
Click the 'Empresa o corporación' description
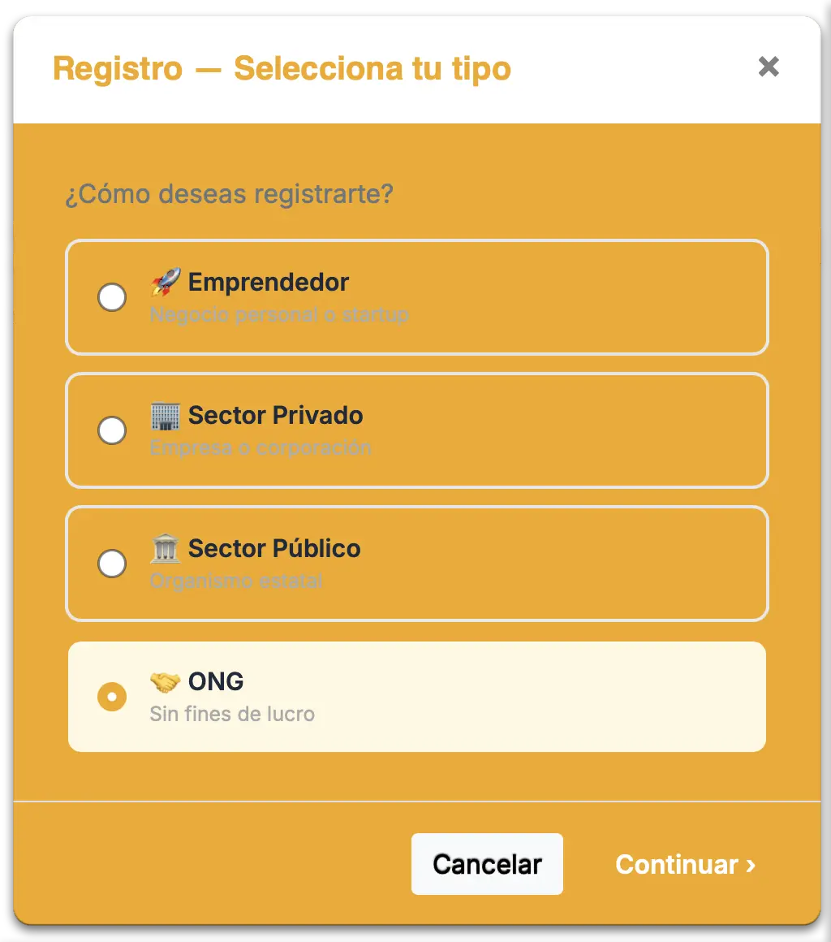260,448
